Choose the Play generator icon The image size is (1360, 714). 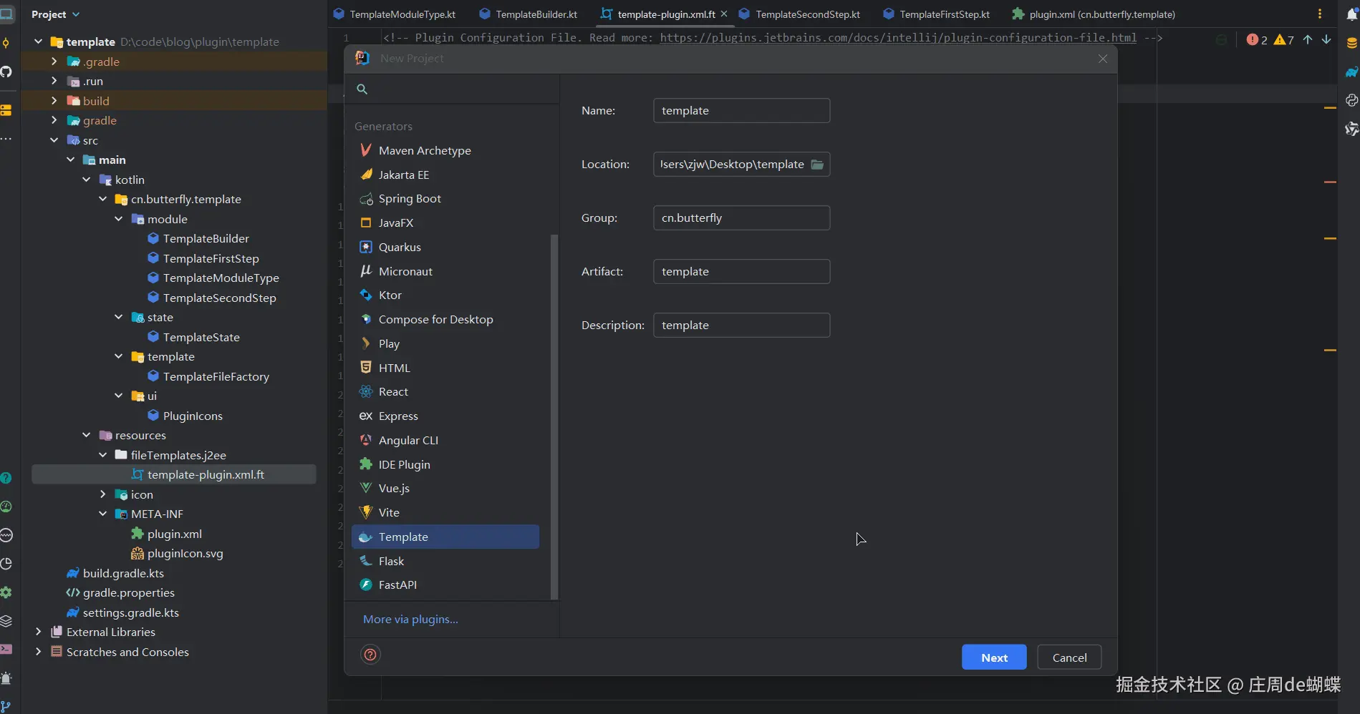point(366,343)
